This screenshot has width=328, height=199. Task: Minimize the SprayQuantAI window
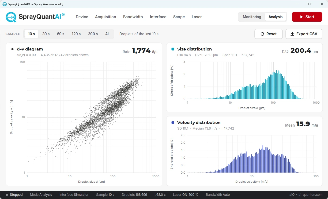297,4
